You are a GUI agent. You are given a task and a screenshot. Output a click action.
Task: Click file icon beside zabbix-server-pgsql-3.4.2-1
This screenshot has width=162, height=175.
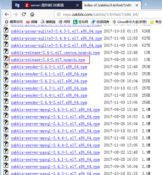(6, 165)
